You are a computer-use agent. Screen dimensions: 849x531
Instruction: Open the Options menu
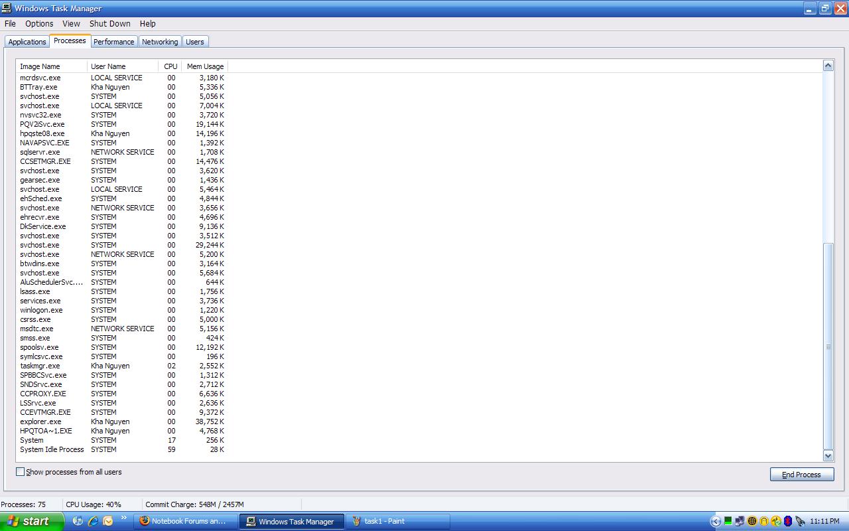click(x=39, y=23)
